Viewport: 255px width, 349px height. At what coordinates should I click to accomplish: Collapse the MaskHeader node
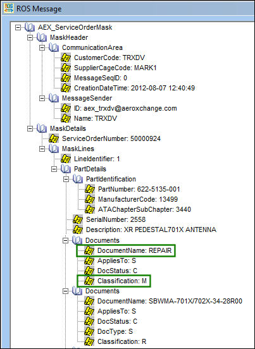pos(30,37)
